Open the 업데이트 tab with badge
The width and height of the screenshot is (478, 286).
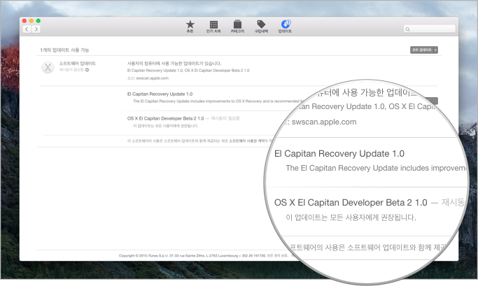click(x=285, y=27)
